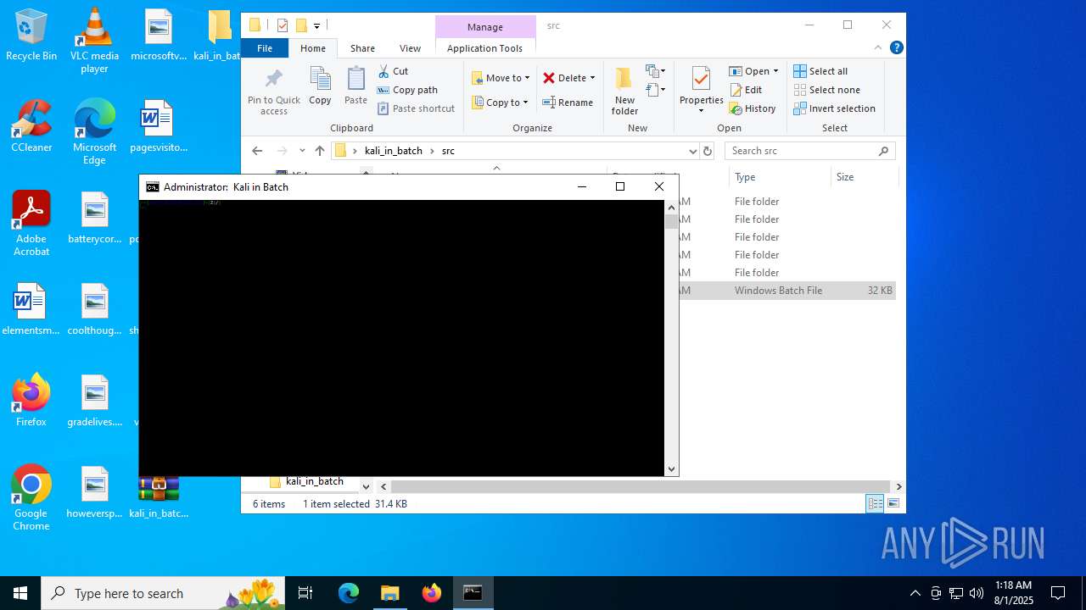This screenshot has height=610, width=1086.
Task: Switch to the View ribbon tab
Action: pos(410,48)
